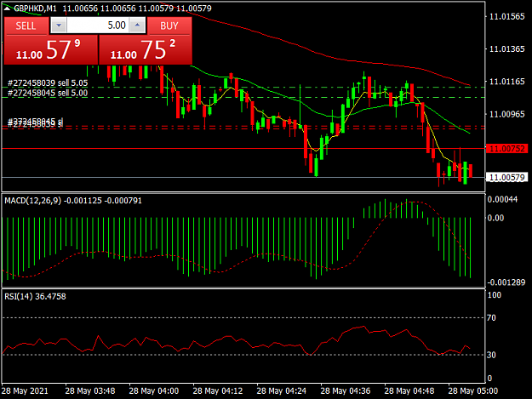Image resolution: width=532 pixels, height=399 pixels.
Task: Click the 28 May 04:36 time label
Action: (346, 390)
